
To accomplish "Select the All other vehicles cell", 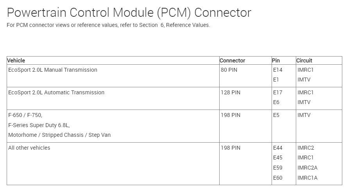I will pos(29,148).
